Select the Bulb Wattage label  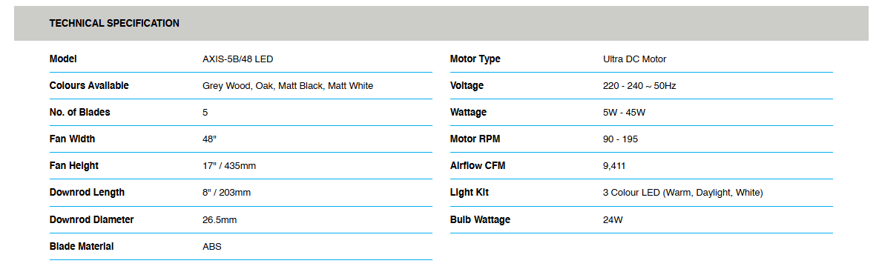[x=480, y=219]
